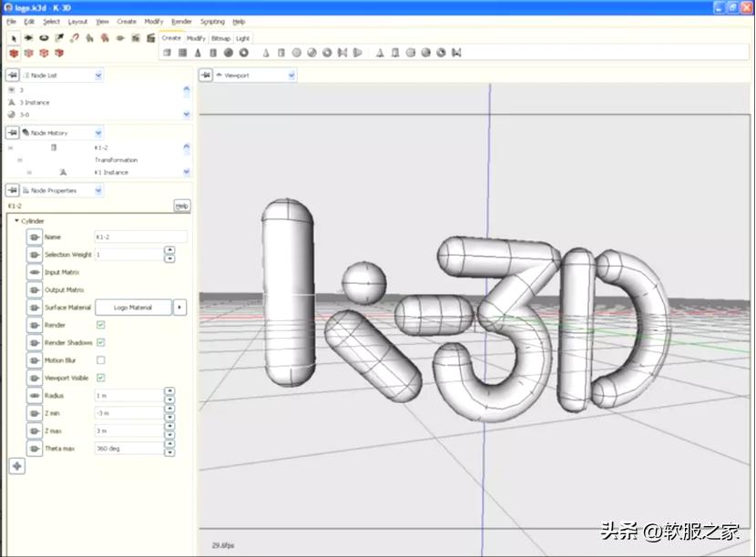Disable the Render Shadows checkbox
This screenshot has width=756, height=557.
tap(100, 342)
